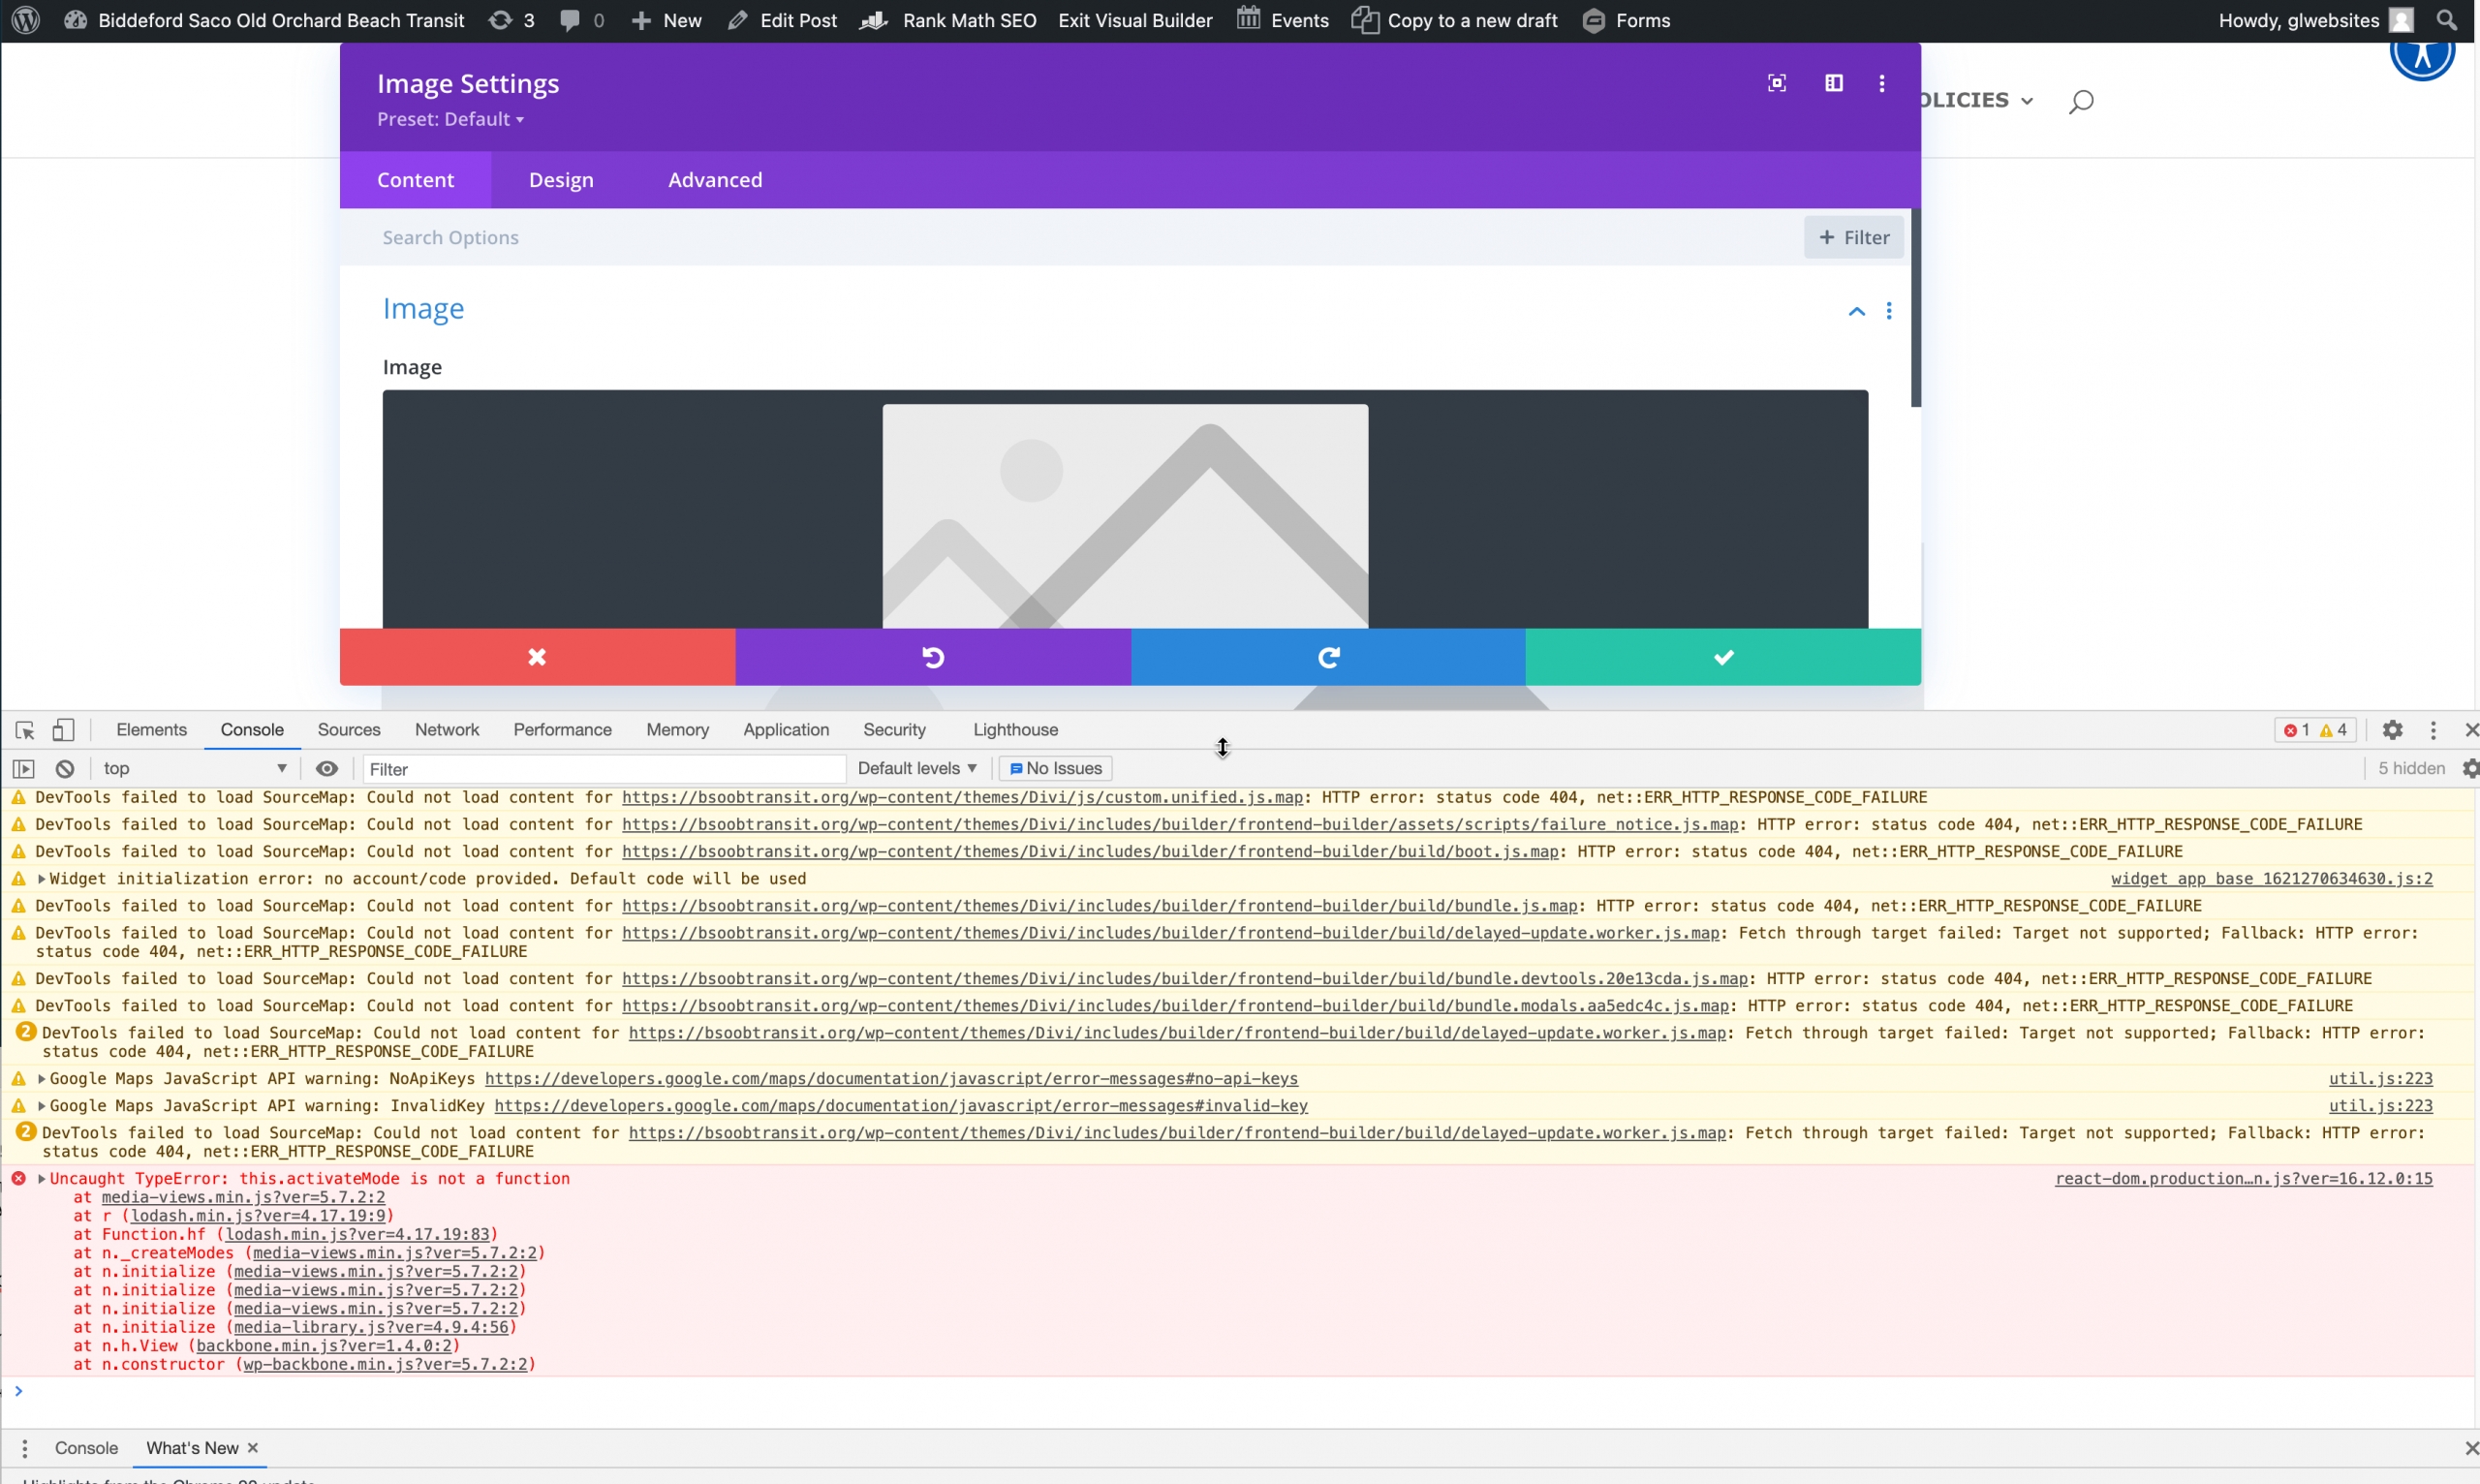Collapse the Image section chevron
Image resolution: width=2480 pixels, height=1484 pixels.
pyautogui.click(x=1856, y=311)
